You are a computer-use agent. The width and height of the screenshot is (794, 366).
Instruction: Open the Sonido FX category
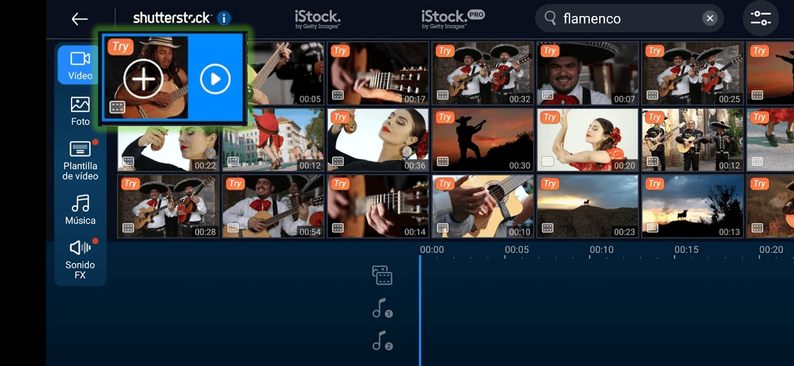[80, 259]
